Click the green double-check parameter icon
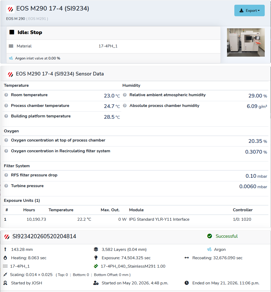 pyautogui.click(x=96, y=266)
